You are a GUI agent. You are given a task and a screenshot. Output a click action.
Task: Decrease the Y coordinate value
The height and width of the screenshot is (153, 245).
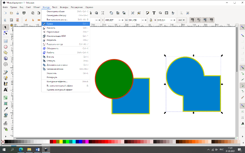[x=120, y=20]
